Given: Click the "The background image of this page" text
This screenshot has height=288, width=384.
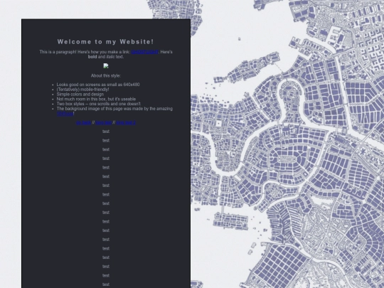Looking at the screenshot, I should click(114, 109).
